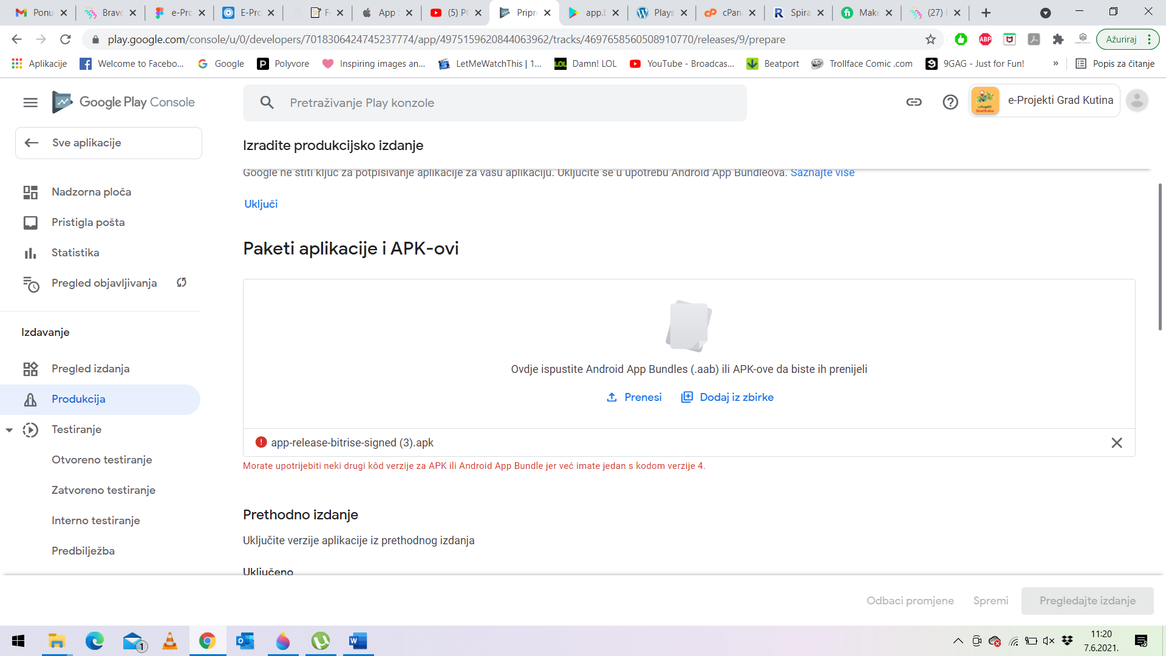Collapse the Testiranje section arrow

(x=9, y=430)
